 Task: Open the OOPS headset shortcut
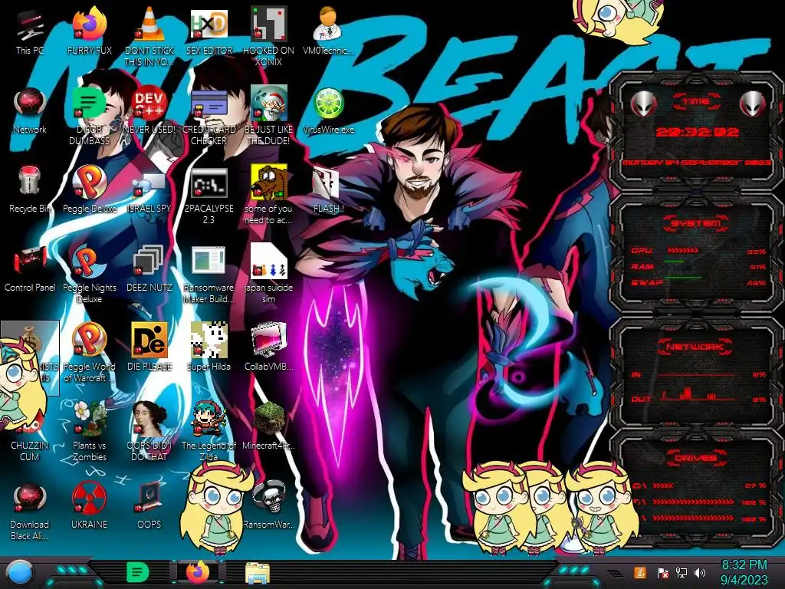149,506
